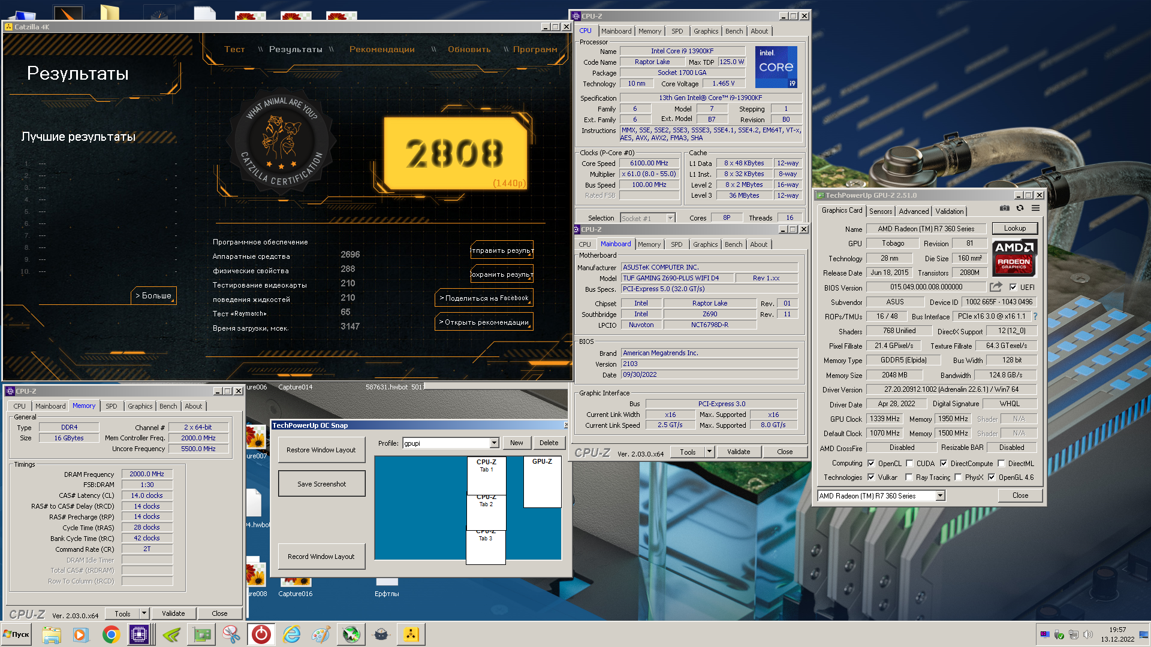The image size is (1151, 647).
Task: Toggle the Vulkan checkbox
Action: pyautogui.click(x=871, y=477)
